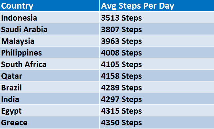Click the Indonesia cell
This screenshot has width=214, height=129.
click(x=50, y=17)
